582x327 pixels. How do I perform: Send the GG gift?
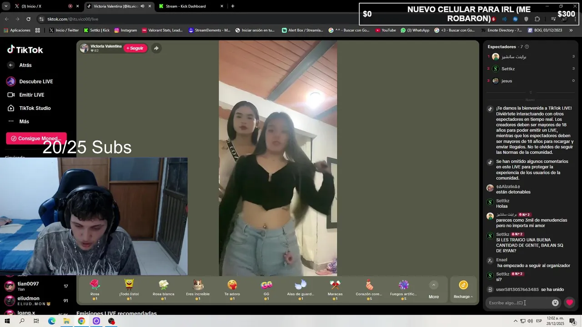point(266,290)
